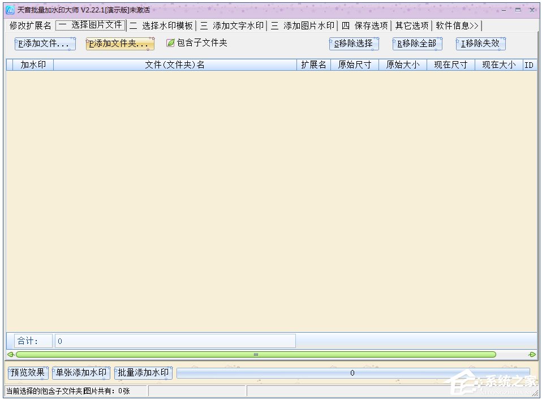This screenshot has width=542, height=400.
Task: Switch to 四 保存选项 tab
Action: pyautogui.click(x=365, y=25)
